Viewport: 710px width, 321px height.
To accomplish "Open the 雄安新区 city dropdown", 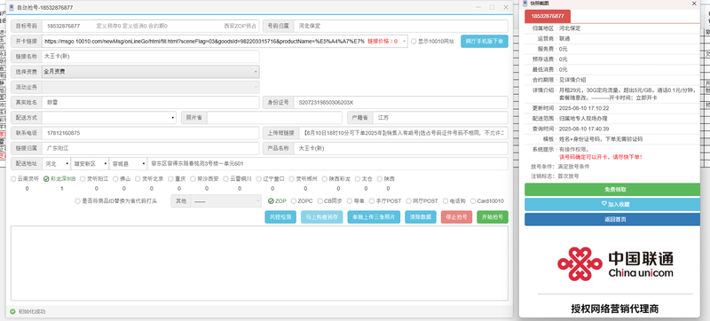I will [90, 163].
